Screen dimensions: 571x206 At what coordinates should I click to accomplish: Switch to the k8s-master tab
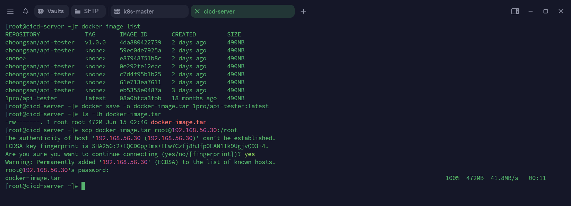[139, 11]
